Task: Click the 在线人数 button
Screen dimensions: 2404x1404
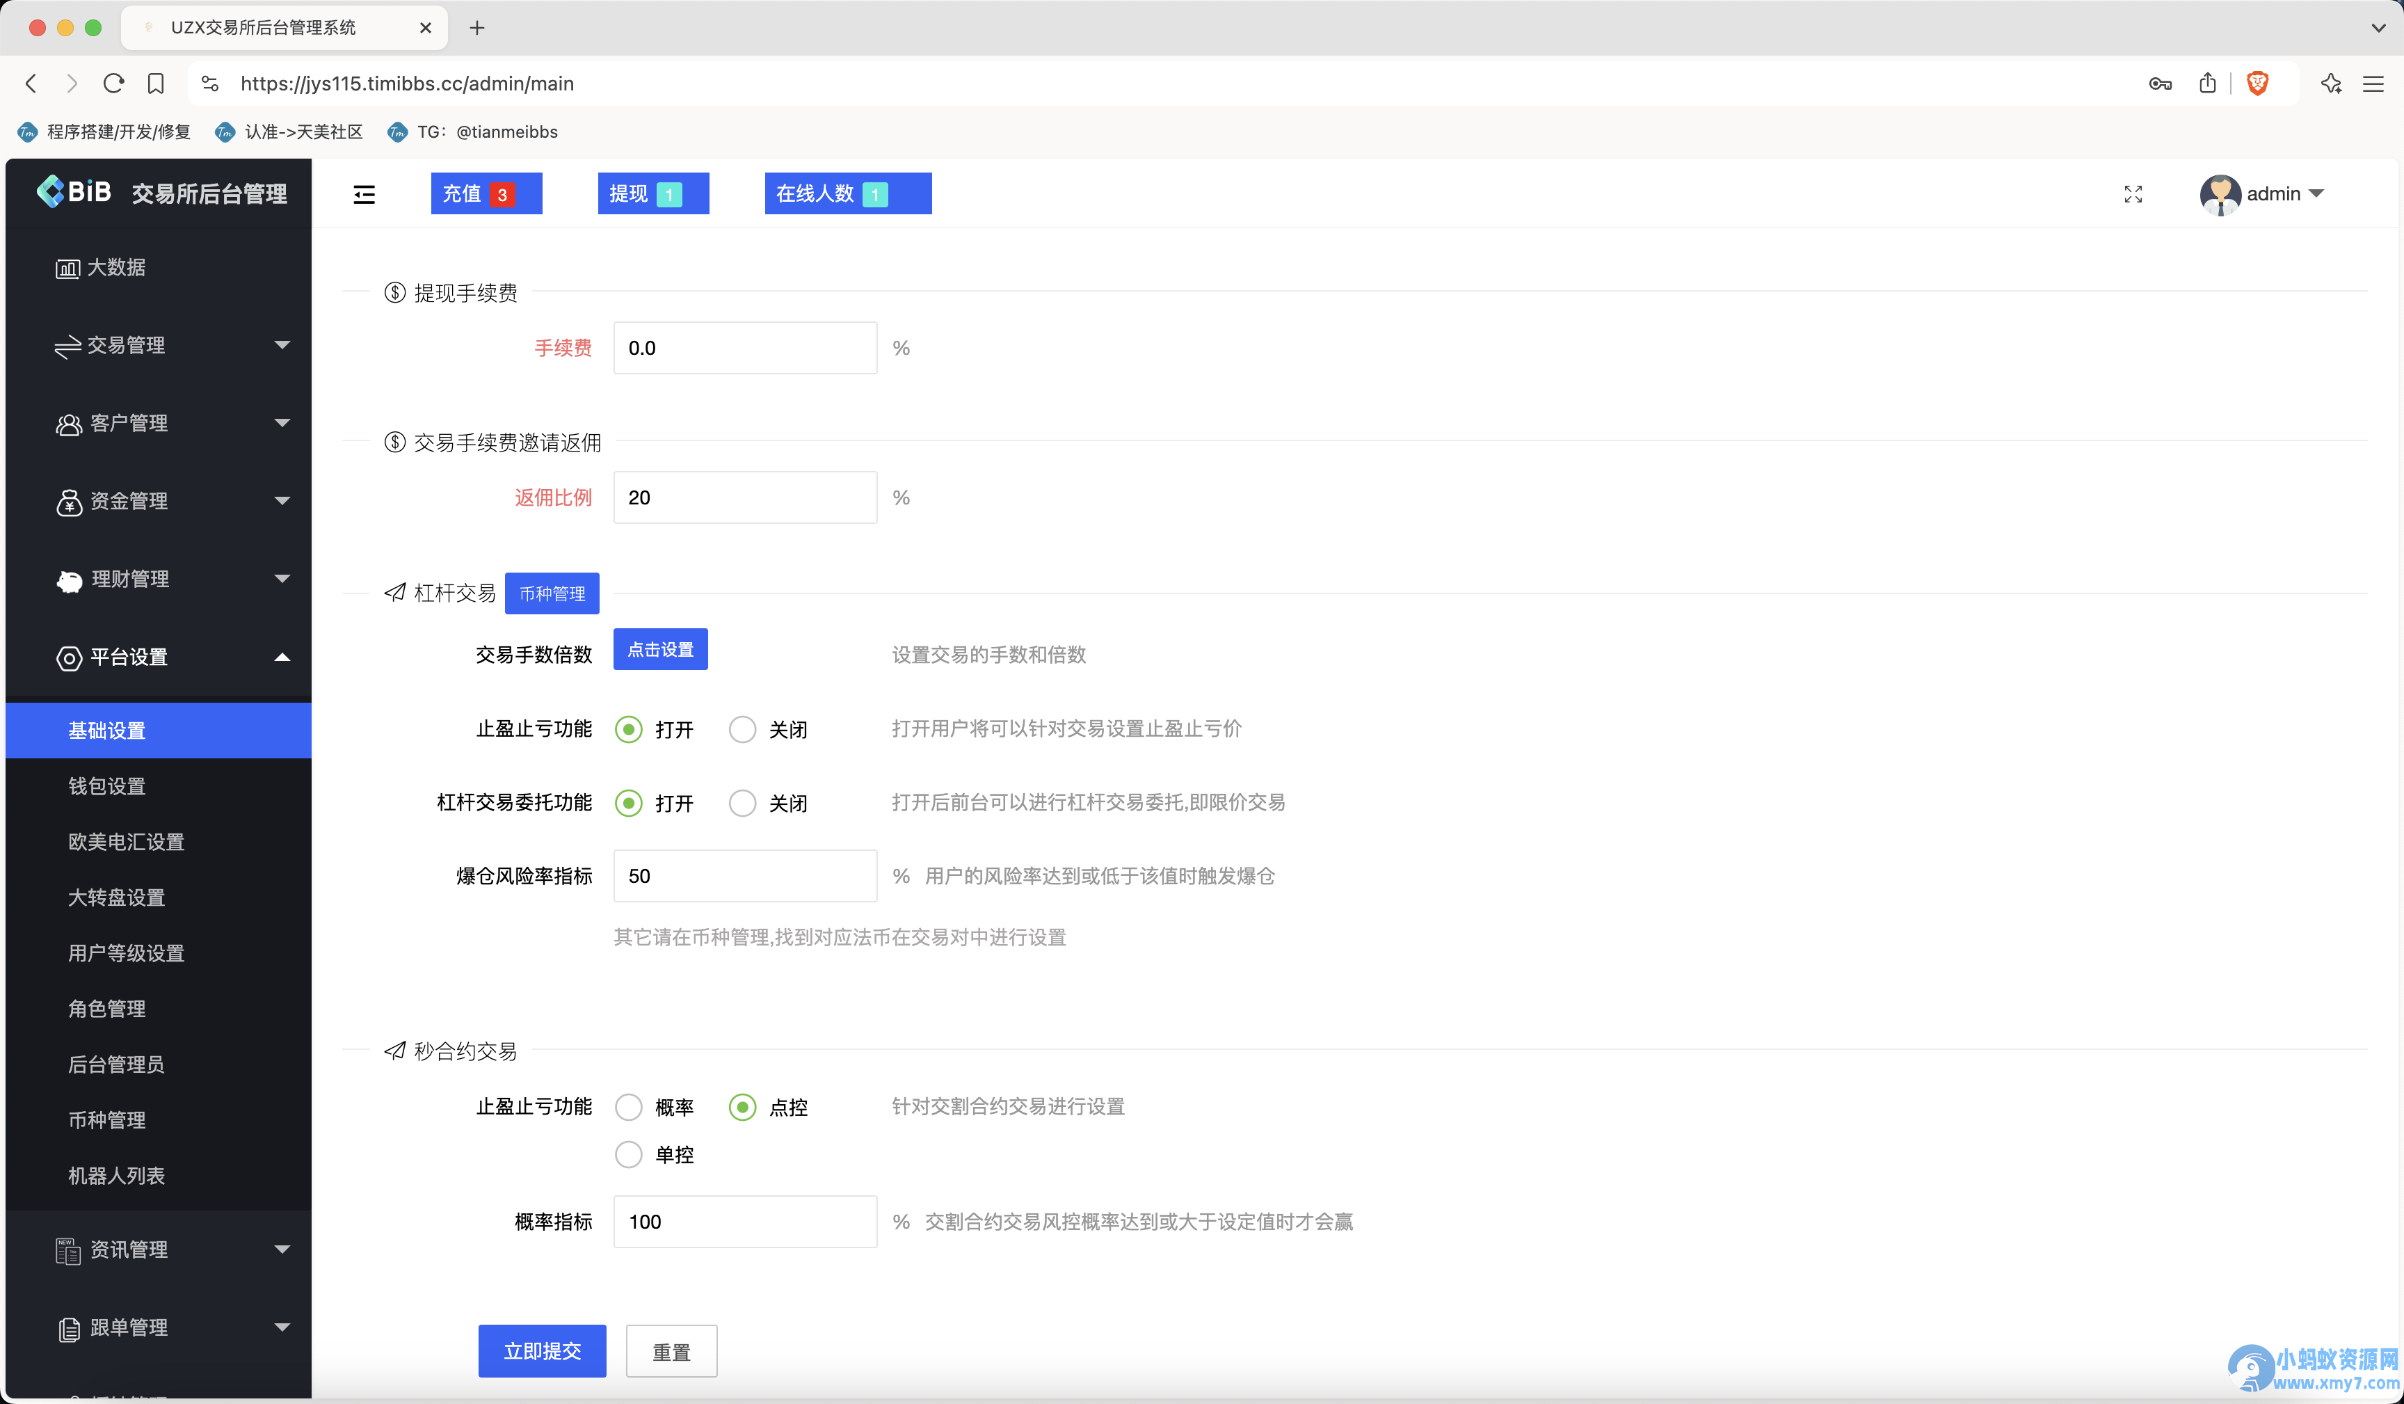Action: pyautogui.click(x=848, y=193)
